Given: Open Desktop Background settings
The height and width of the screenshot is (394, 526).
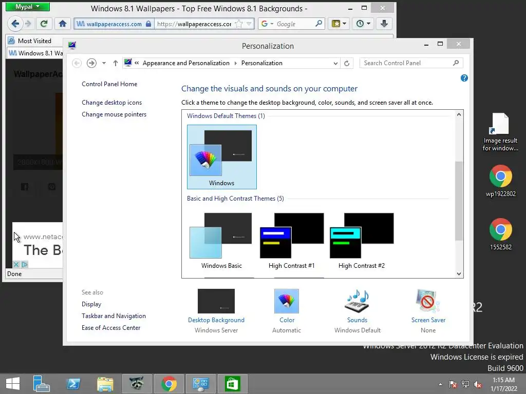Looking at the screenshot, I should pyautogui.click(x=216, y=310).
